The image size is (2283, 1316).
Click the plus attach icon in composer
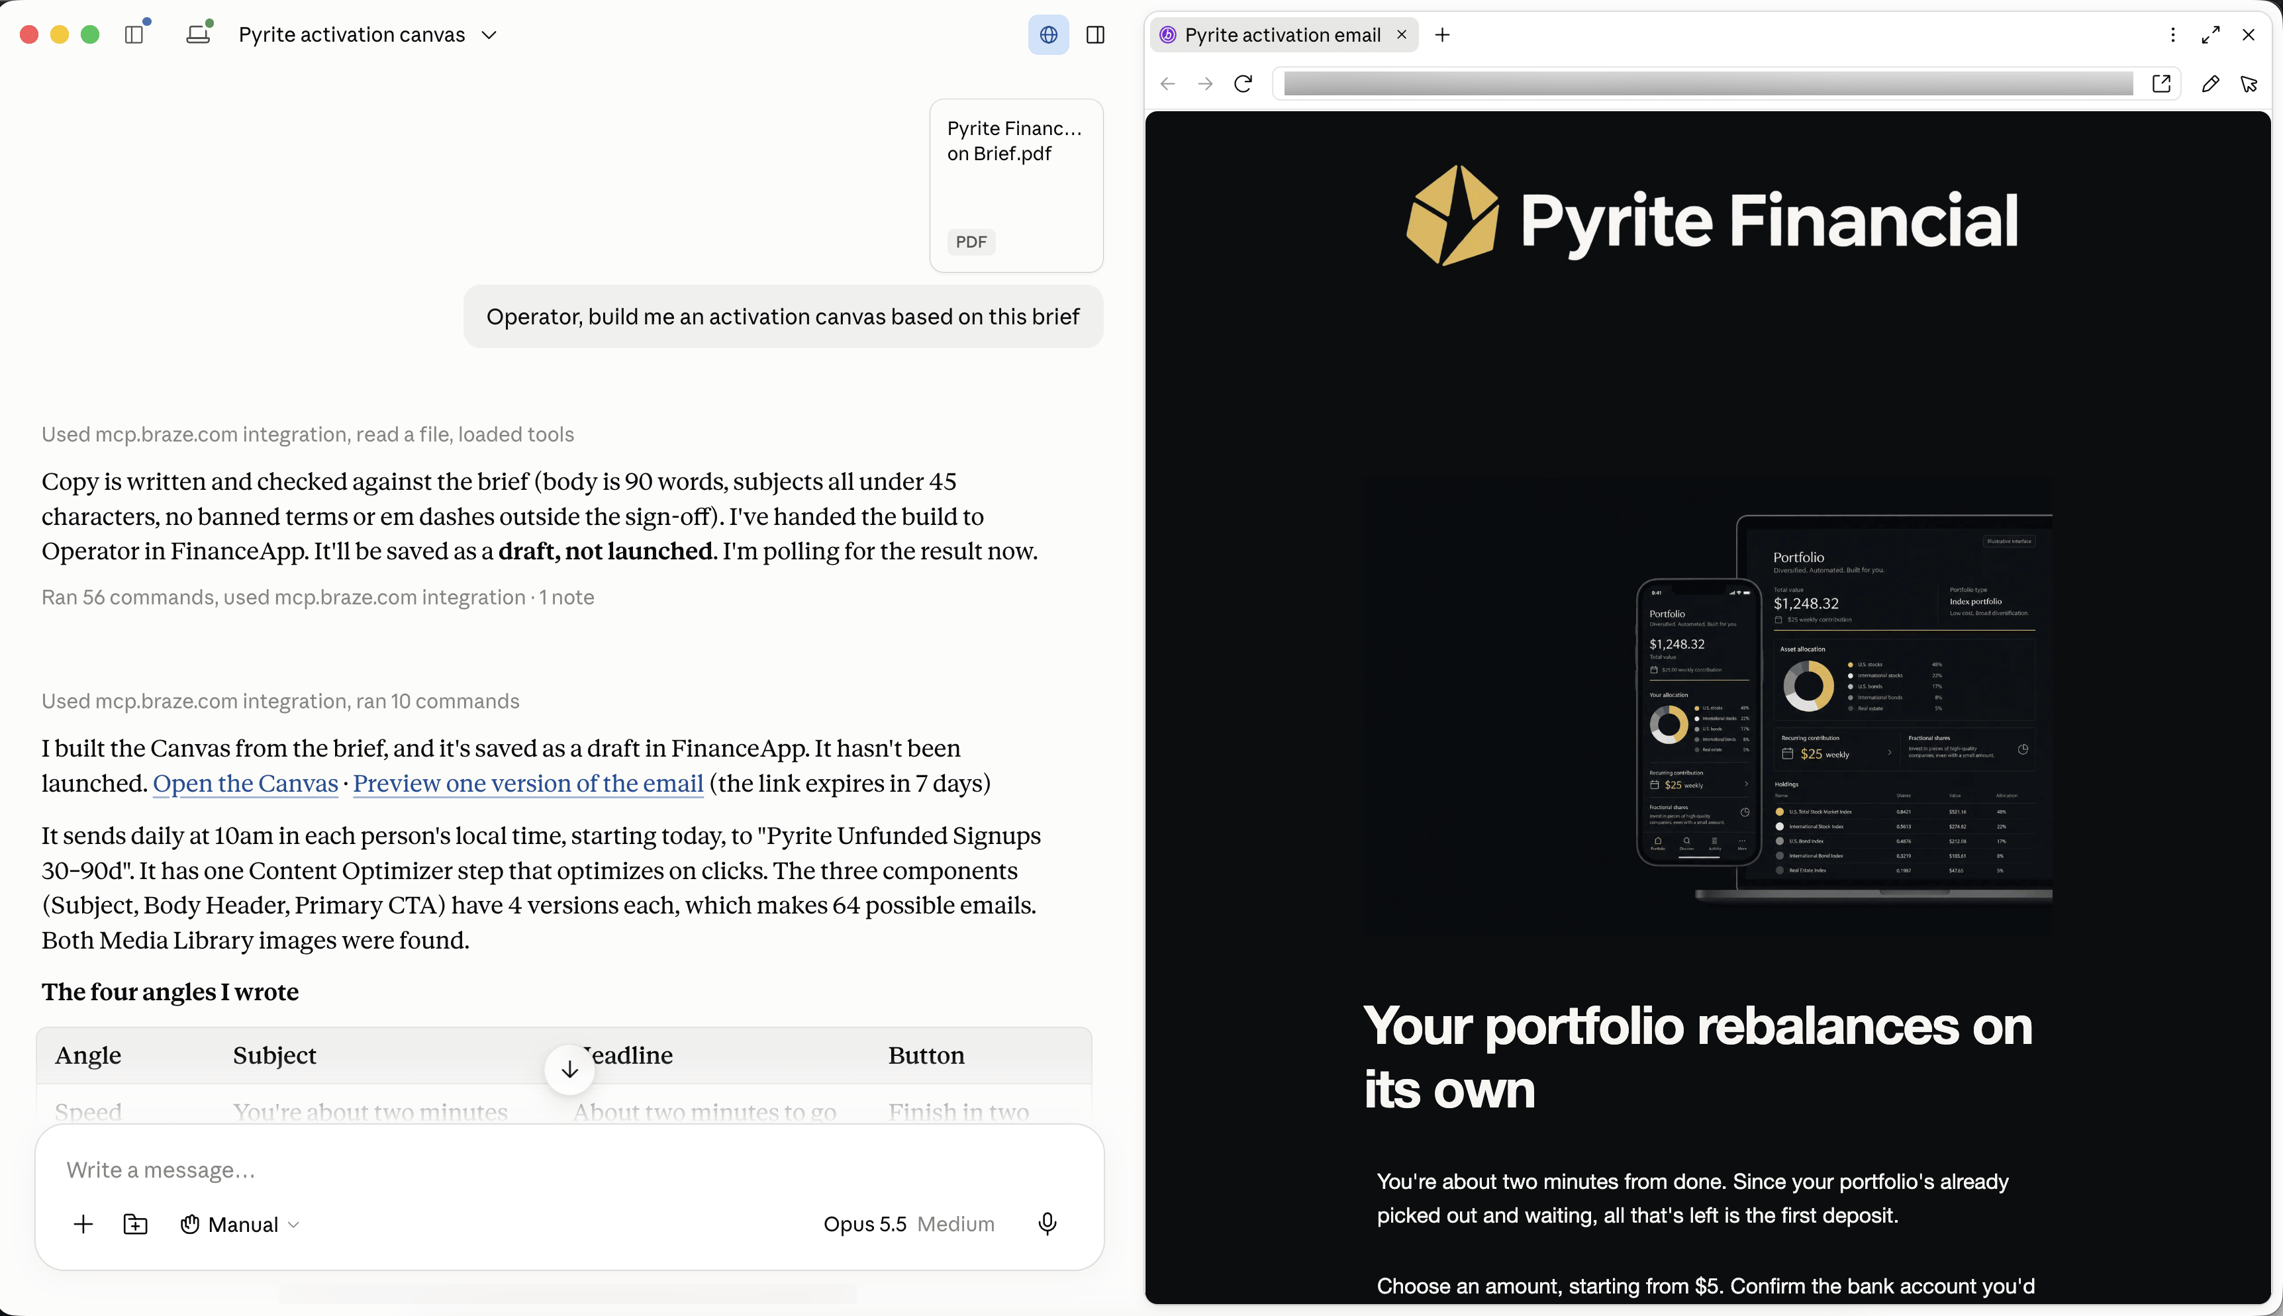pos(83,1224)
